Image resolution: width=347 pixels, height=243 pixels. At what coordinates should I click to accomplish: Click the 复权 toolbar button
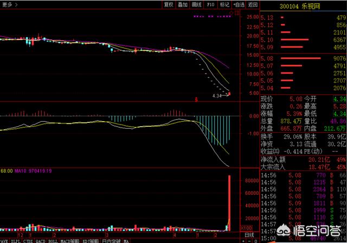(169, 4)
